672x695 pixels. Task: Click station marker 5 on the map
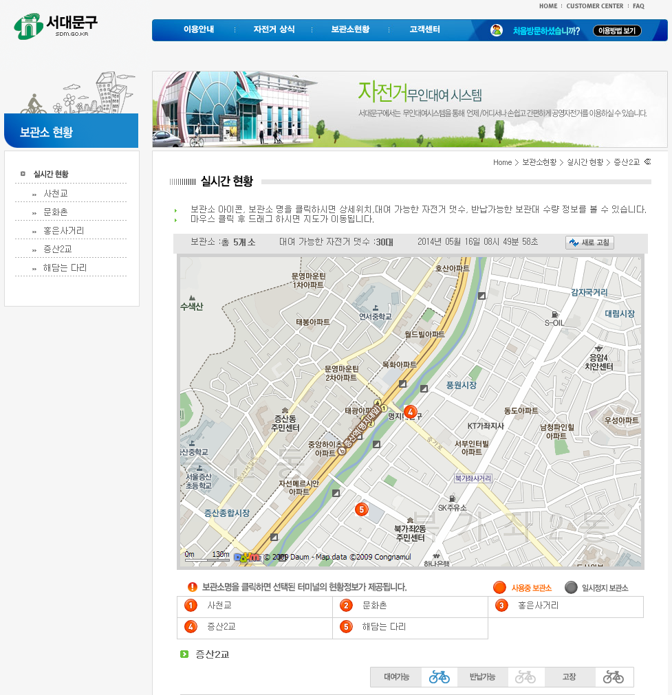pos(361,509)
